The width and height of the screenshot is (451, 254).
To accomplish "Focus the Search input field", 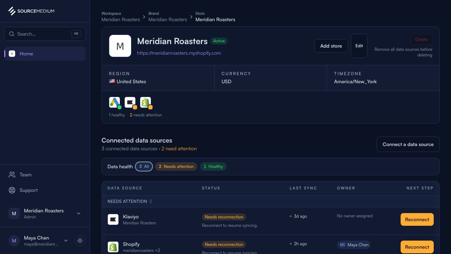I will (45, 34).
